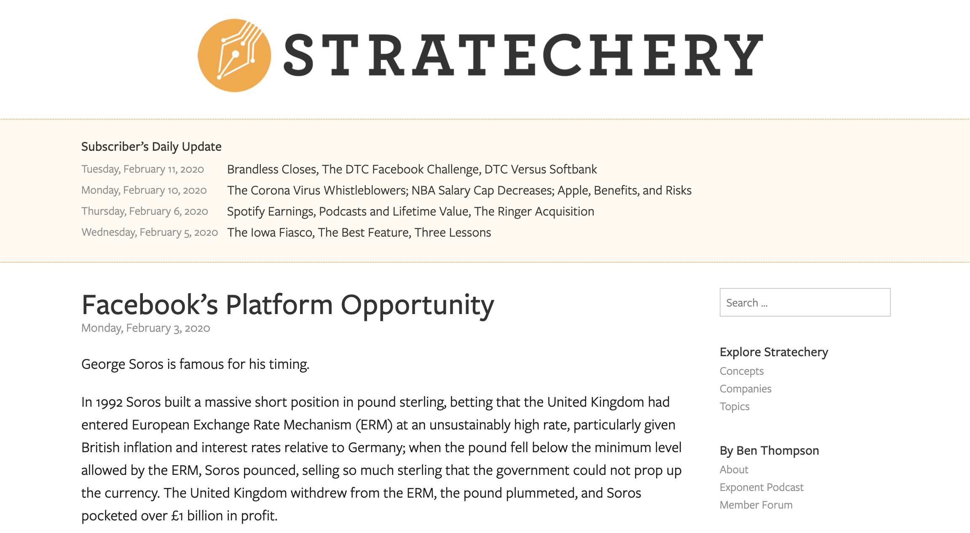Click inside the Search field
Screen dimensions: 970x533
pyautogui.click(x=804, y=302)
